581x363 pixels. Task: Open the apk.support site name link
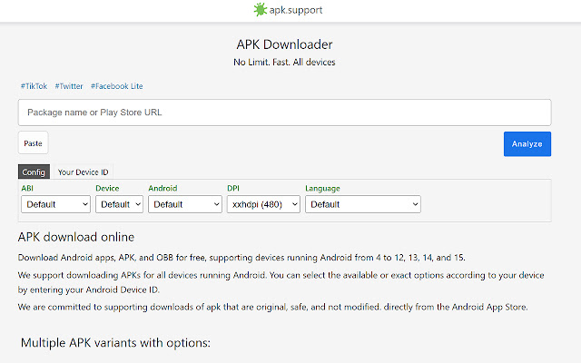[x=296, y=10]
